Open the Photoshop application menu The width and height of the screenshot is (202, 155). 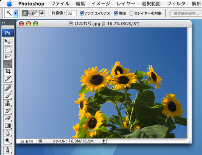(x=31, y=4)
